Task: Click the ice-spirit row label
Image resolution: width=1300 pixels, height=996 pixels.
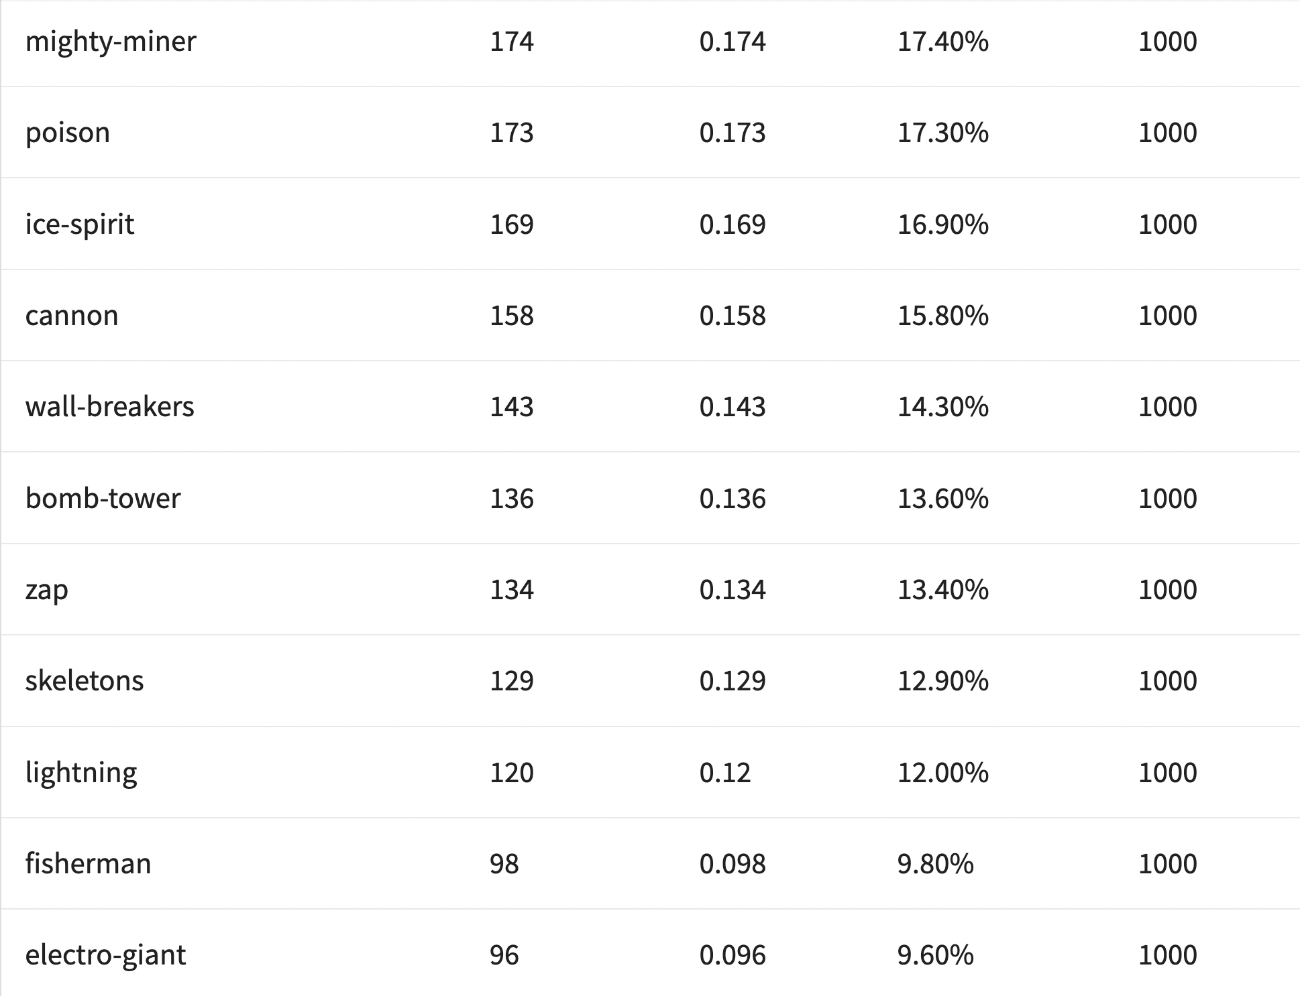Action: point(80,225)
